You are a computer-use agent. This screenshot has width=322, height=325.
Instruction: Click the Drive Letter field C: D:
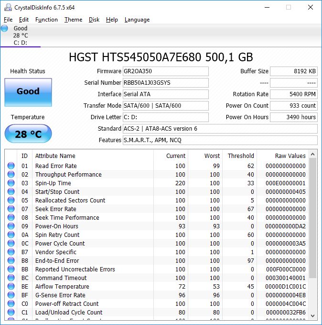tap(166, 117)
